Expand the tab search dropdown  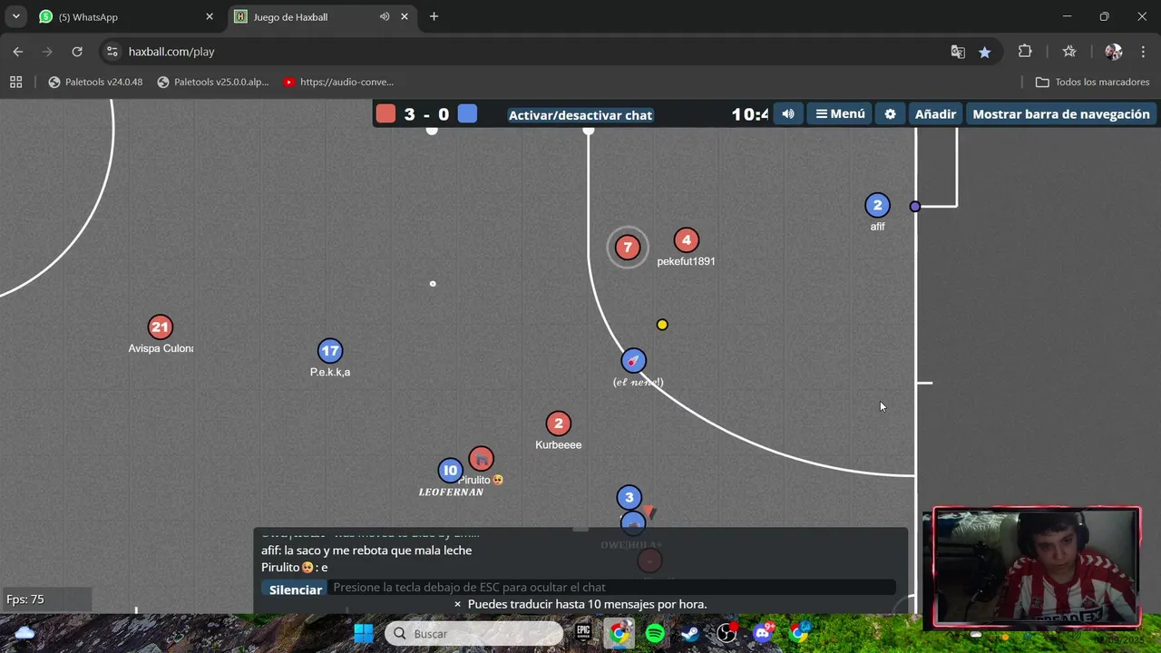(15, 16)
